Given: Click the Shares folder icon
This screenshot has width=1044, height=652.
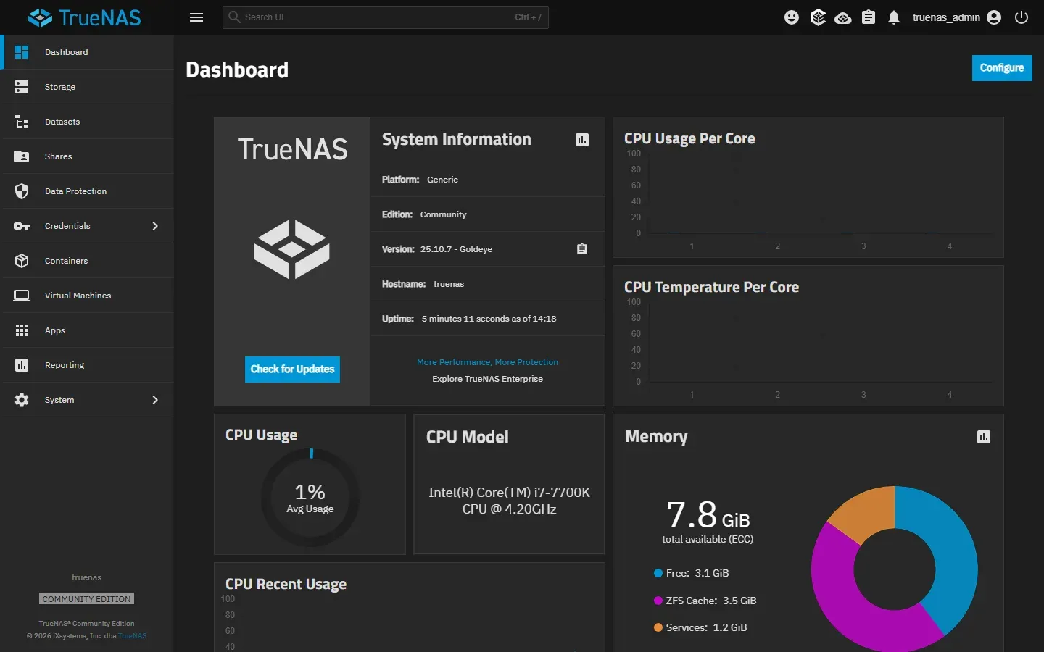Looking at the screenshot, I should pyautogui.click(x=22, y=156).
